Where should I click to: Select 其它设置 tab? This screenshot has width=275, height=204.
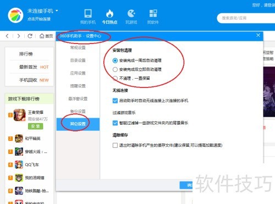coord(78,124)
